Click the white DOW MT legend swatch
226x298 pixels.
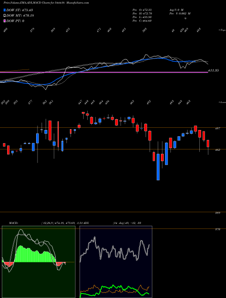coord(5,15)
